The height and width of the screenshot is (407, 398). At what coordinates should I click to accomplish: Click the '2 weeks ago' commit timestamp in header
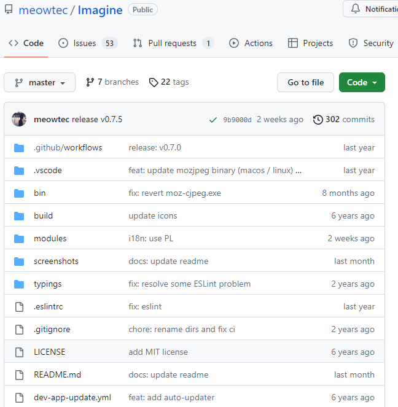coord(280,120)
